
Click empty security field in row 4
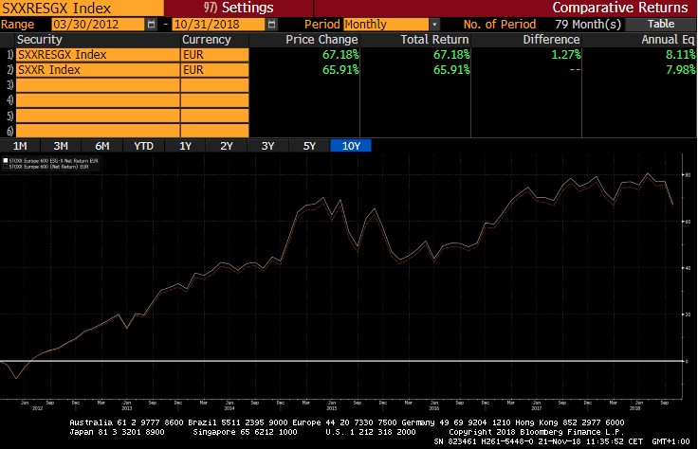98,100
